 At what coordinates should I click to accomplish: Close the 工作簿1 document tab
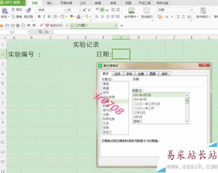[116, 26]
